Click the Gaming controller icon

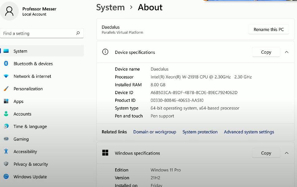6,139
